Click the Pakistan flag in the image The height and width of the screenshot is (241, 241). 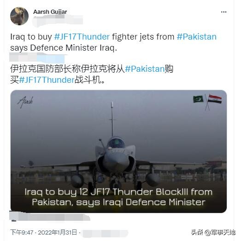tap(198, 99)
